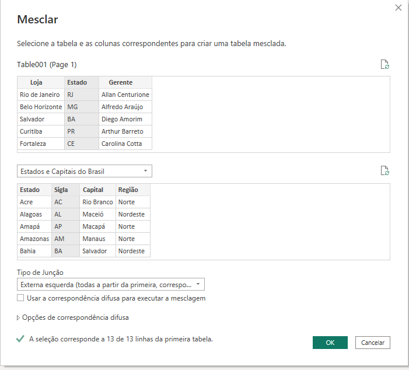The image size is (409, 370).
Task: Select the Sigla column header
Action: (61, 190)
